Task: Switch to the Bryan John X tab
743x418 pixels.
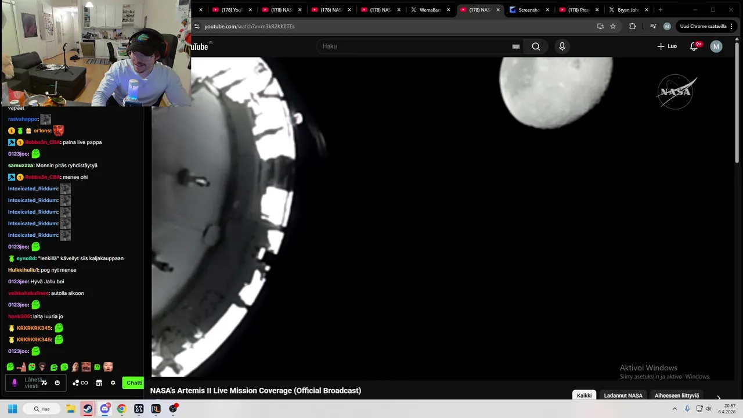Action: pyautogui.click(x=628, y=10)
